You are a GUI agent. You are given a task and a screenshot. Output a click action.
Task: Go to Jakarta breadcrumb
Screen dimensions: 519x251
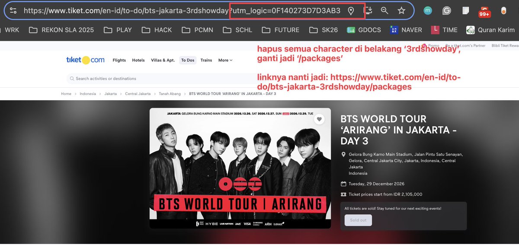click(110, 94)
